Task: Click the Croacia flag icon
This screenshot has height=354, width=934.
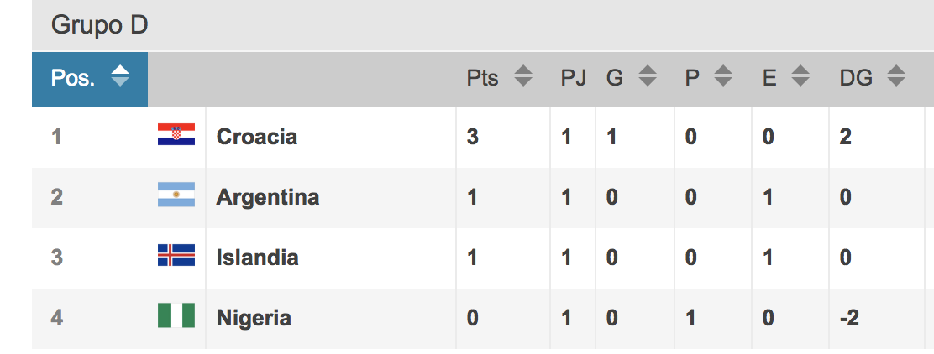Action: [176, 134]
